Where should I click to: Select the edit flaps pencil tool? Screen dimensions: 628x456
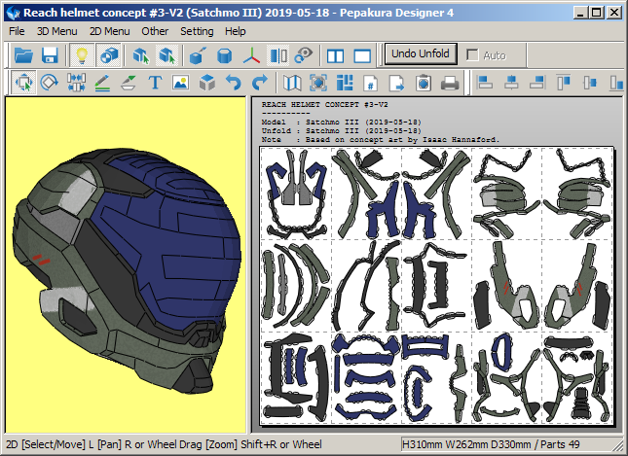[102, 83]
